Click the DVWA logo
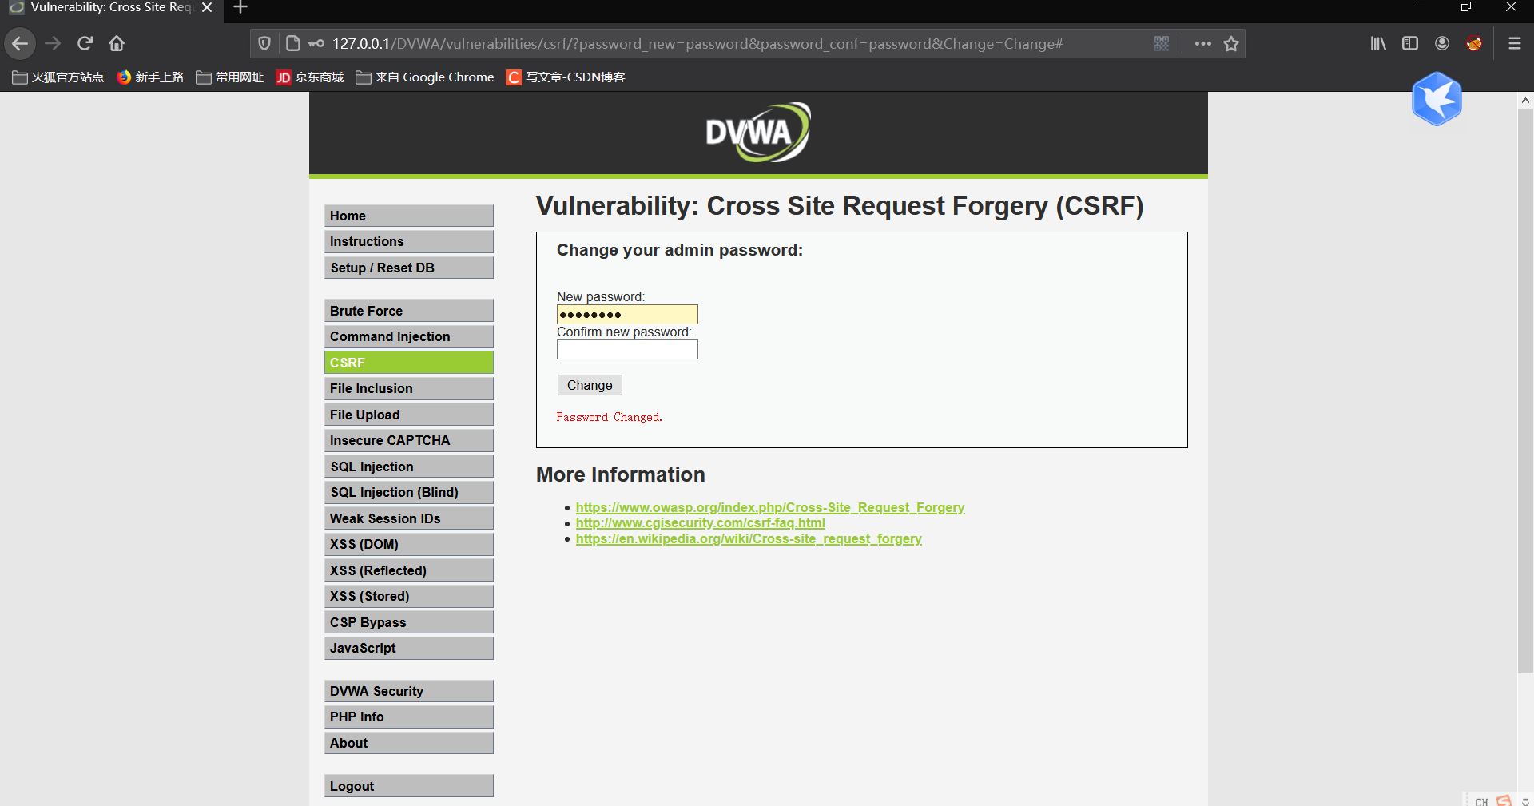This screenshot has width=1534, height=806. (757, 133)
